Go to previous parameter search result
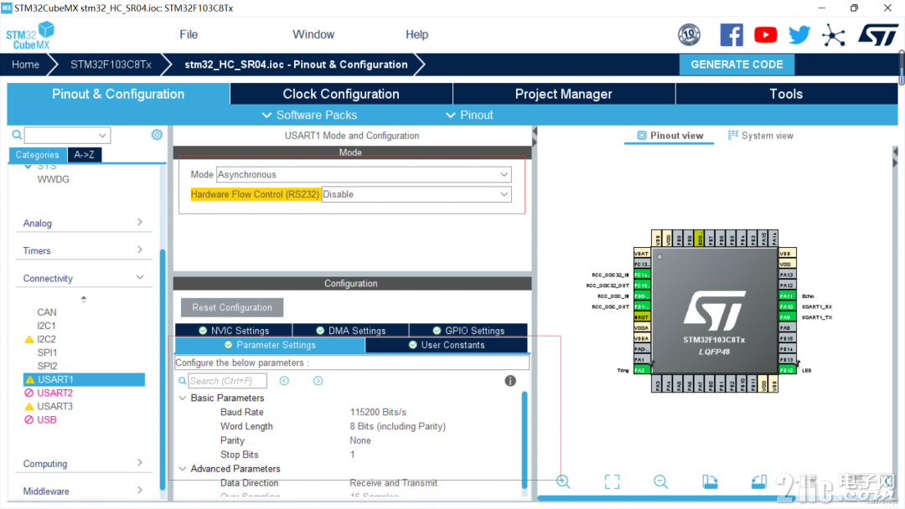Image resolution: width=905 pixels, height=509 pixels. point(284,381)
